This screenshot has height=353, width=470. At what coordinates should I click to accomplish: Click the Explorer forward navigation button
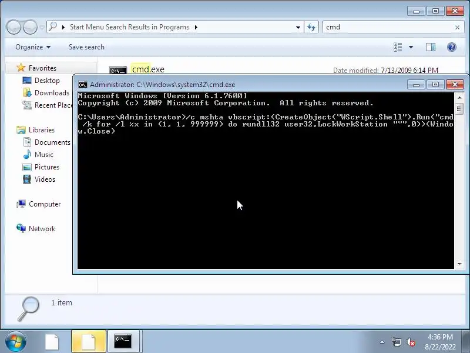(31, 27)
